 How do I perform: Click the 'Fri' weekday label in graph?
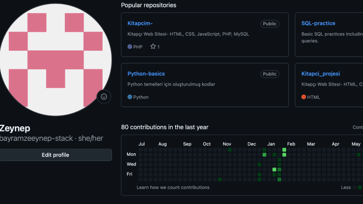pos(130,174)
